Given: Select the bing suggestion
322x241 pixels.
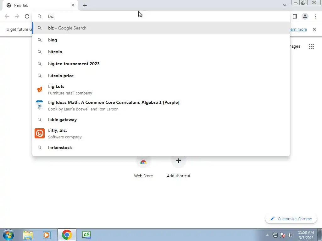Looking at the screenshot, I should click(x=161, y=40).
